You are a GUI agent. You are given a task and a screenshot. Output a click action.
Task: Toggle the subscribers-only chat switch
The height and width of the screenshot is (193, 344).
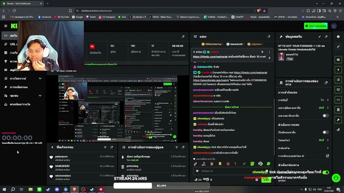click(325, 116)
